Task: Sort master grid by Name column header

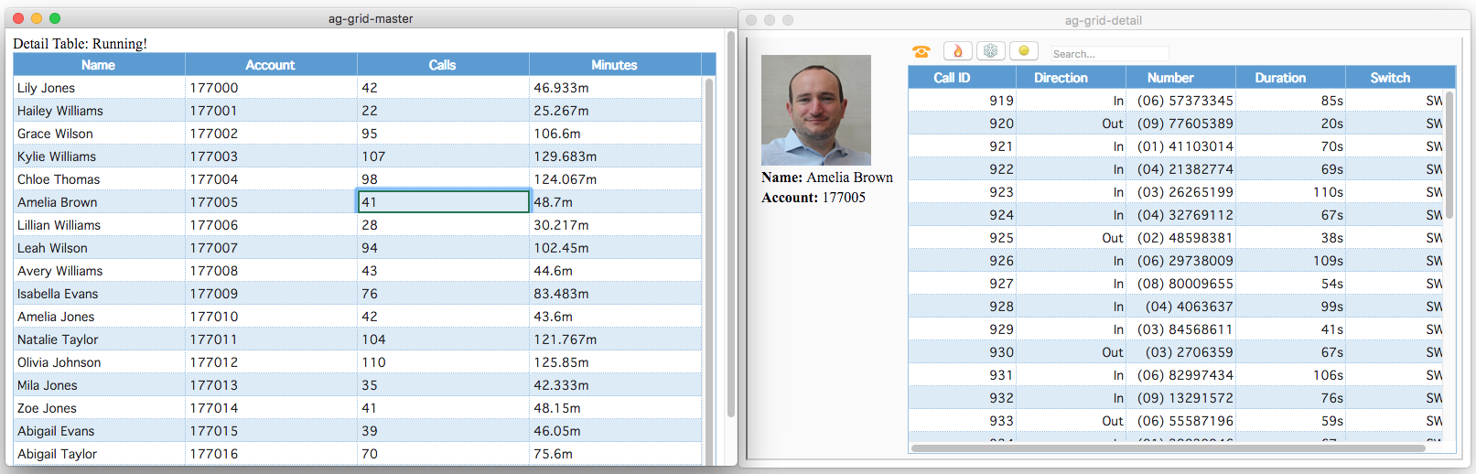Action: [x=99, y=65]
